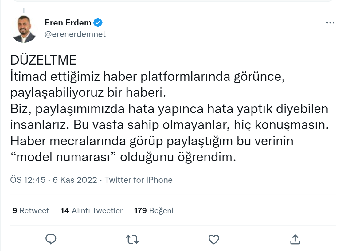344x251 pixels.
Task: Retweet this tweet via arrows icon
Action: coord(132,239)
